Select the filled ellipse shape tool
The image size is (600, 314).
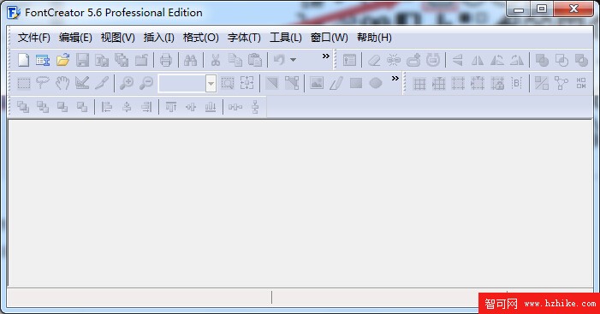point(376,83)
